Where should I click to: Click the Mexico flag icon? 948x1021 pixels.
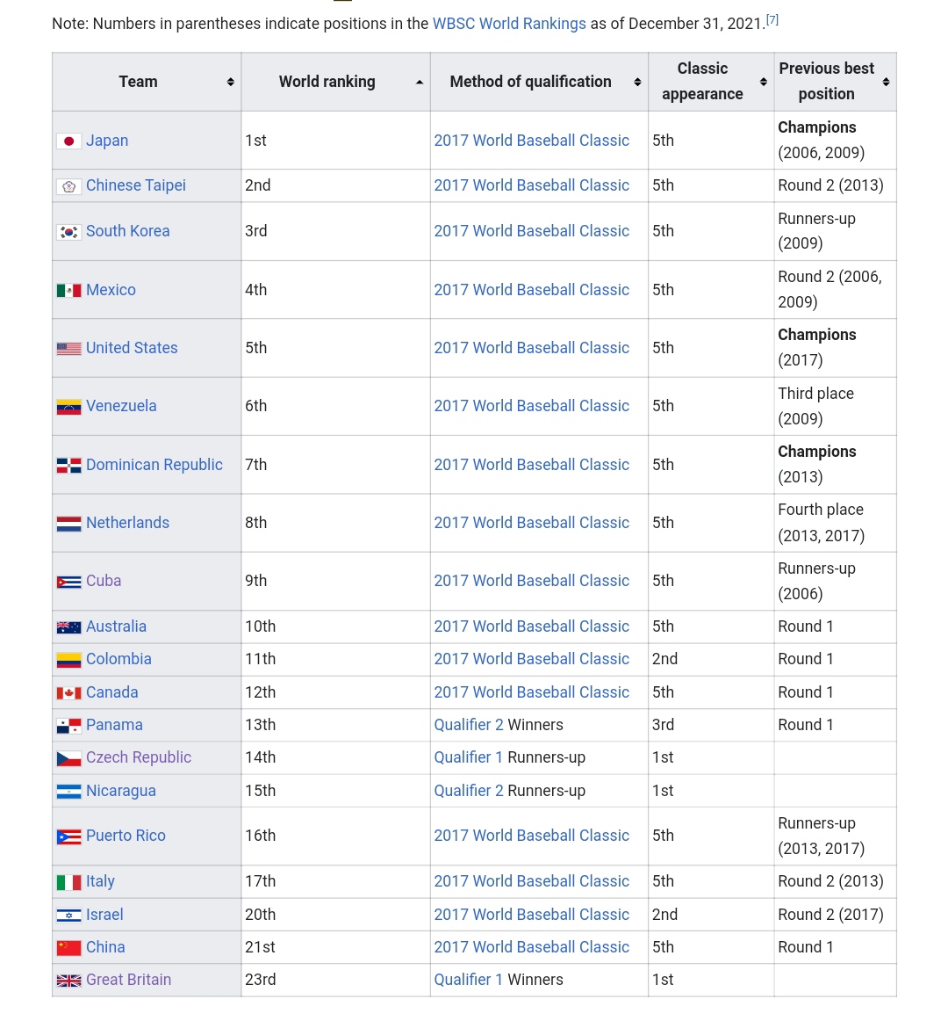coord(68,290)
